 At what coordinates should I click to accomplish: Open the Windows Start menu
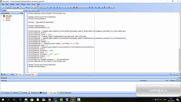3,99
